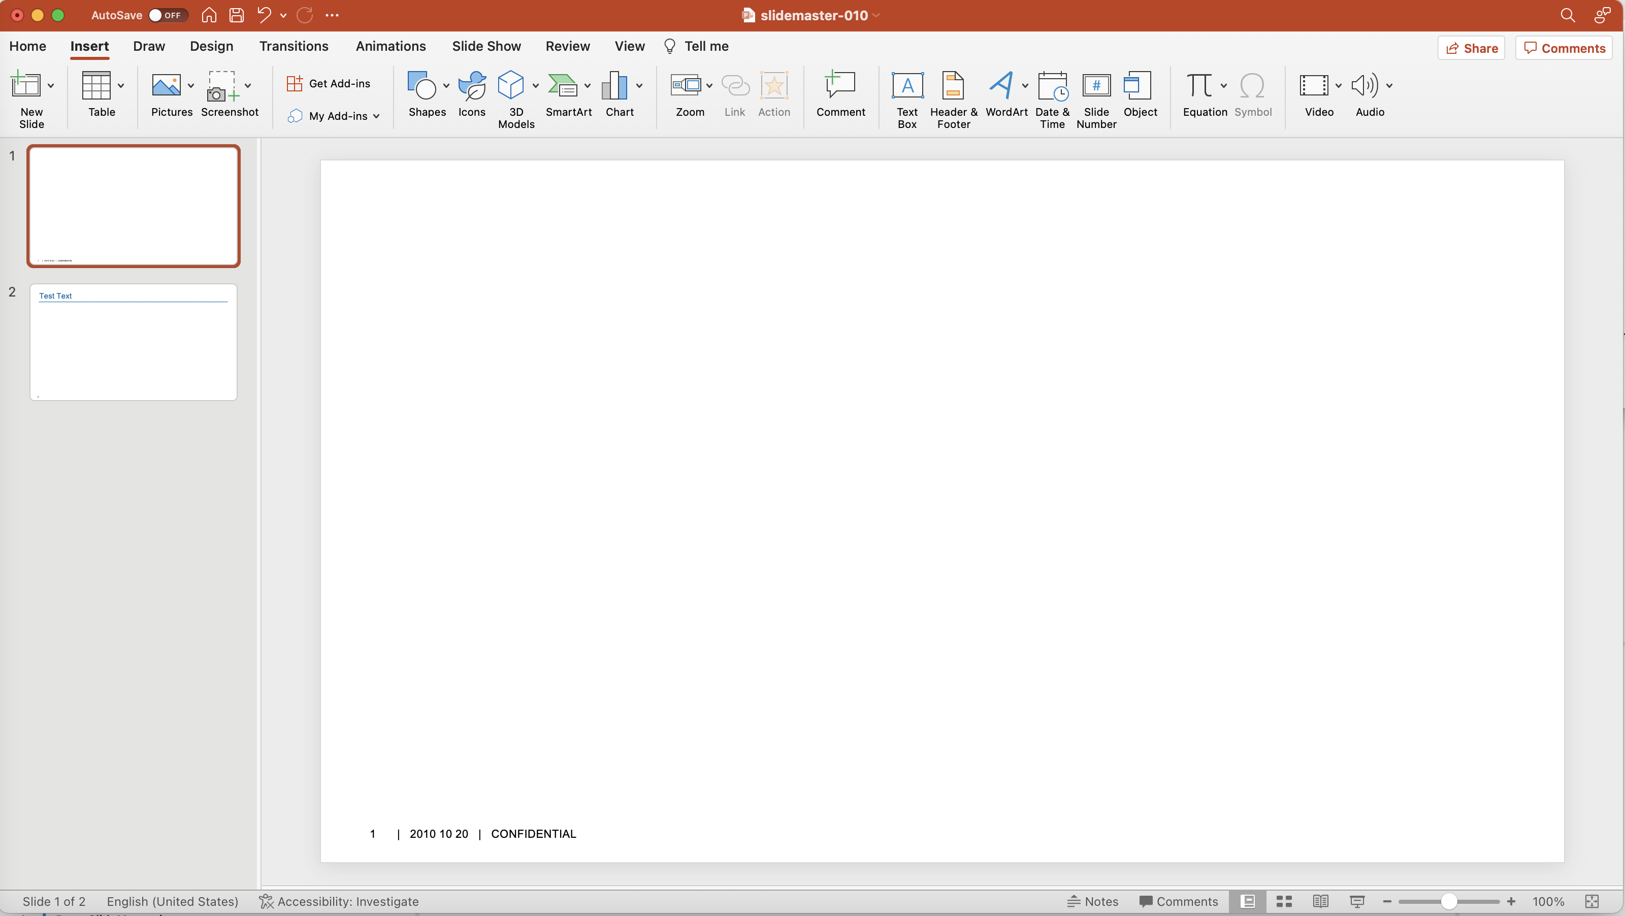This screenshot has height=916, width=1625.
Task: Open Accessibility: Investigate in status bar
Action: point(339,901)
